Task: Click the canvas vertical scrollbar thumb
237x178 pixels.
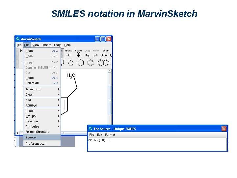Action: click(110, 100)
